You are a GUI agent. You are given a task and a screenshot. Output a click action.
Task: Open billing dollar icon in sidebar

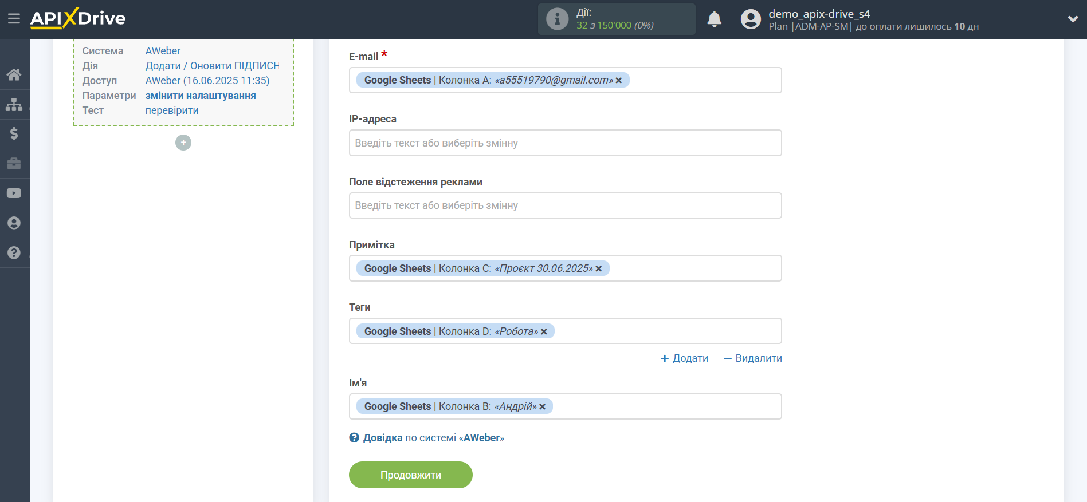pyautogui.click(x=14, y=134)
